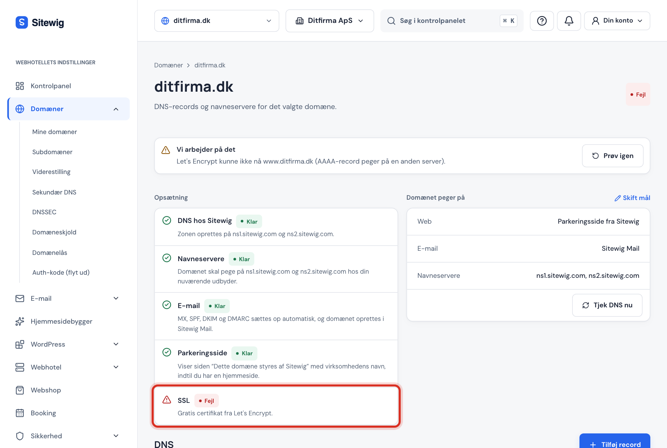This screenshot has width=667, height=448.
Task: Open the Din konto account menu
Action: [x=617, y=21]
